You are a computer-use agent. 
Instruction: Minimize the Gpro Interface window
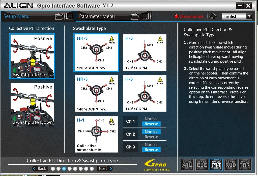[x=240, y=6]
